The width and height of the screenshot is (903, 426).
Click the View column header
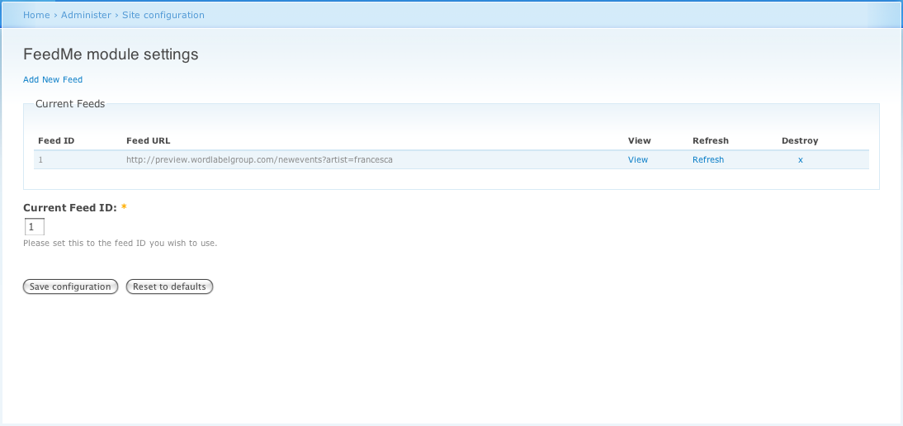pos(639,140)
